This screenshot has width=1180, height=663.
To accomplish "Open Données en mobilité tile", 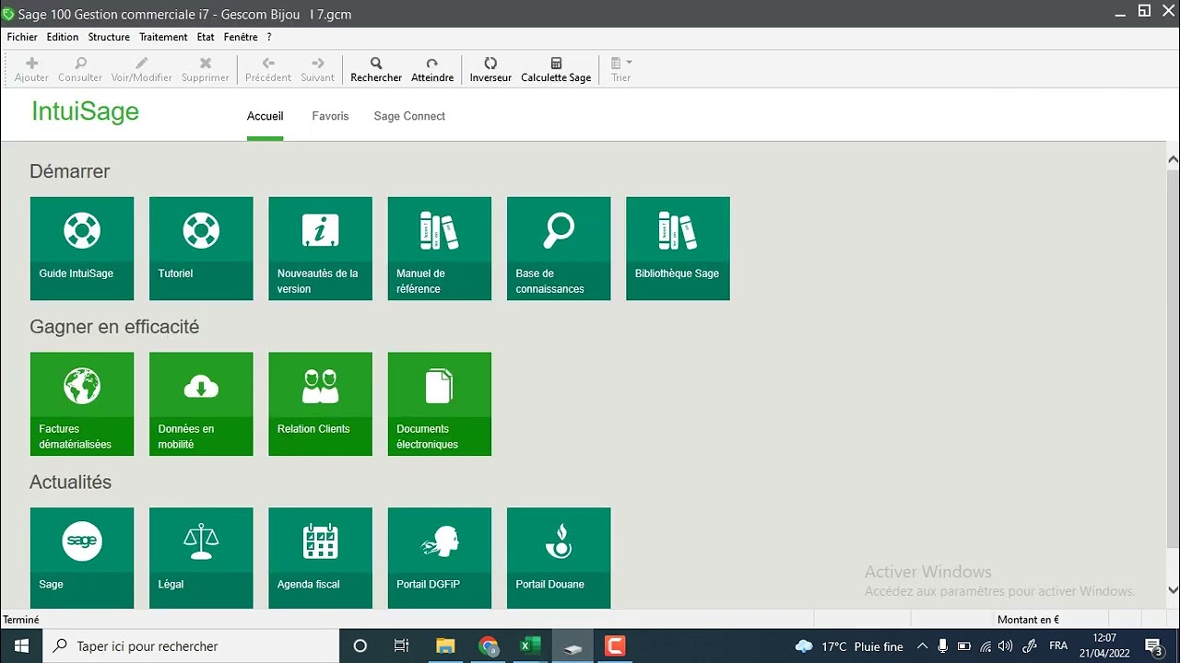I will click(x=201, y=404).
